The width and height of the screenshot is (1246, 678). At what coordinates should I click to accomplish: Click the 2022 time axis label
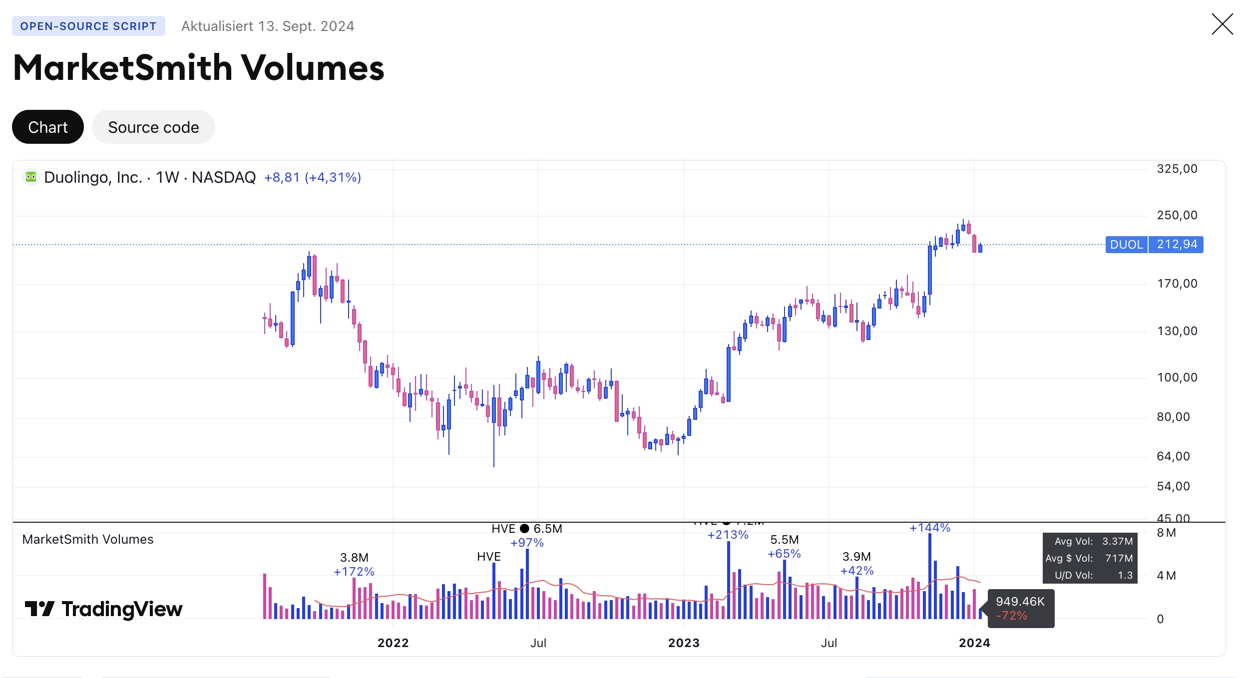[393, 643]
